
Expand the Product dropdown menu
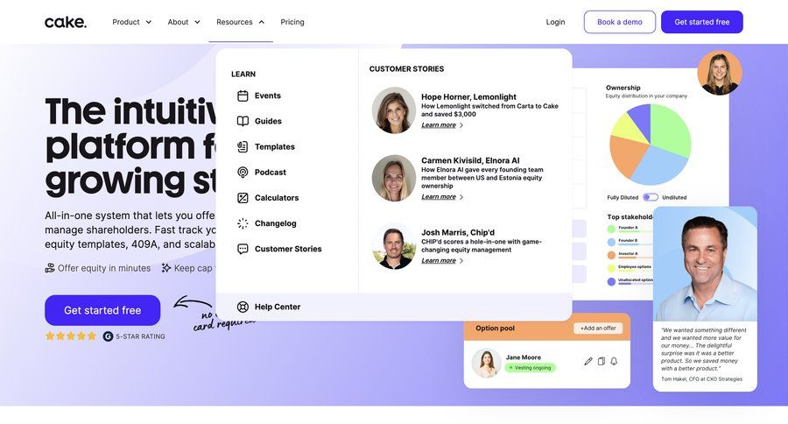coord(131,22)
